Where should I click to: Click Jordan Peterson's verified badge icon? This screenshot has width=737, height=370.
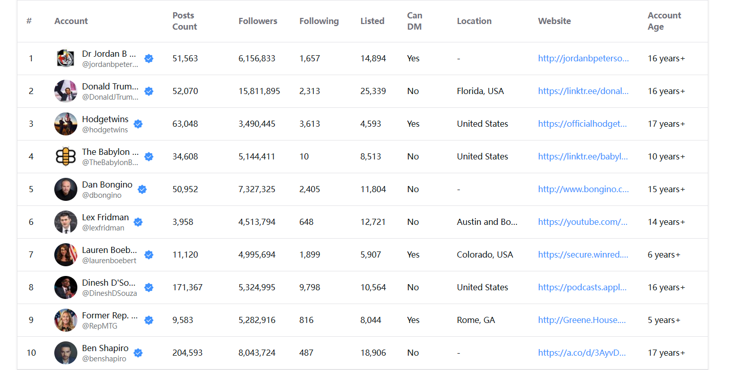coord(149,59)
